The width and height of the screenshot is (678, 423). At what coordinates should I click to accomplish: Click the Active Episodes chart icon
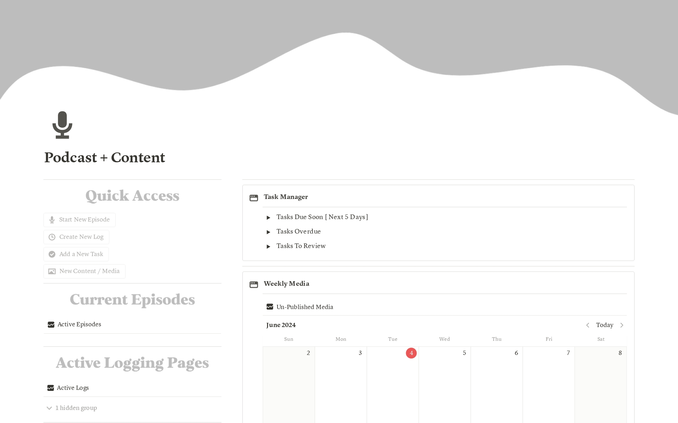pyautogui.click(x=51, y=325)
